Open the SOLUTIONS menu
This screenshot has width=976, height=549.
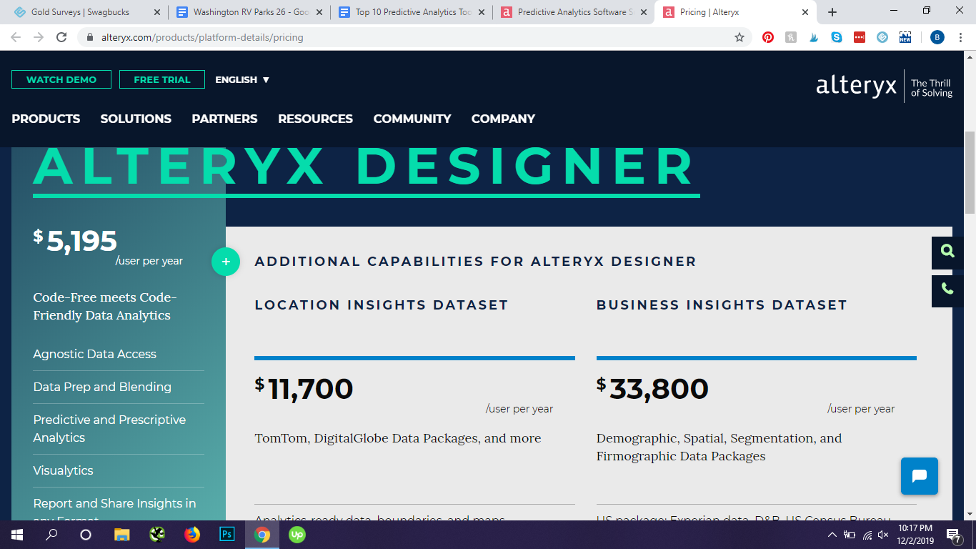(x=136, y=119)
